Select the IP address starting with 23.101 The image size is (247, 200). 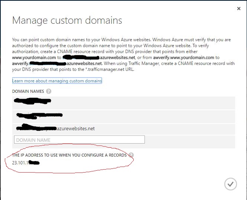point(26,163)
